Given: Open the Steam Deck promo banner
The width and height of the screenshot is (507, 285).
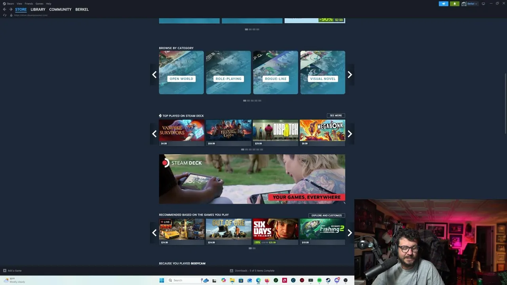Looking at the screenshot, I should pyautogui.click(x=252, y=179).
